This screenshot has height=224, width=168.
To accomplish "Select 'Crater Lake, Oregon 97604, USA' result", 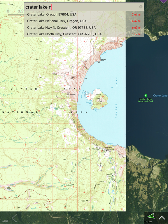I will point(84,14).
